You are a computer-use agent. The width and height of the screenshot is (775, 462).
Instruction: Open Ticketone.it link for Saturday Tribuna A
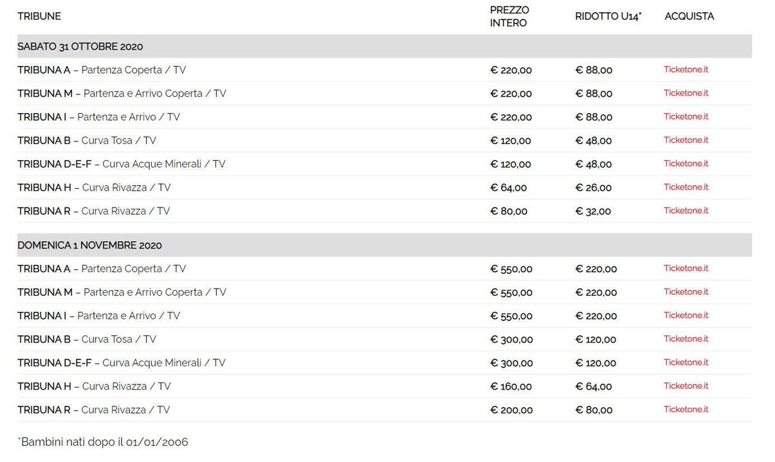(686, 70)
